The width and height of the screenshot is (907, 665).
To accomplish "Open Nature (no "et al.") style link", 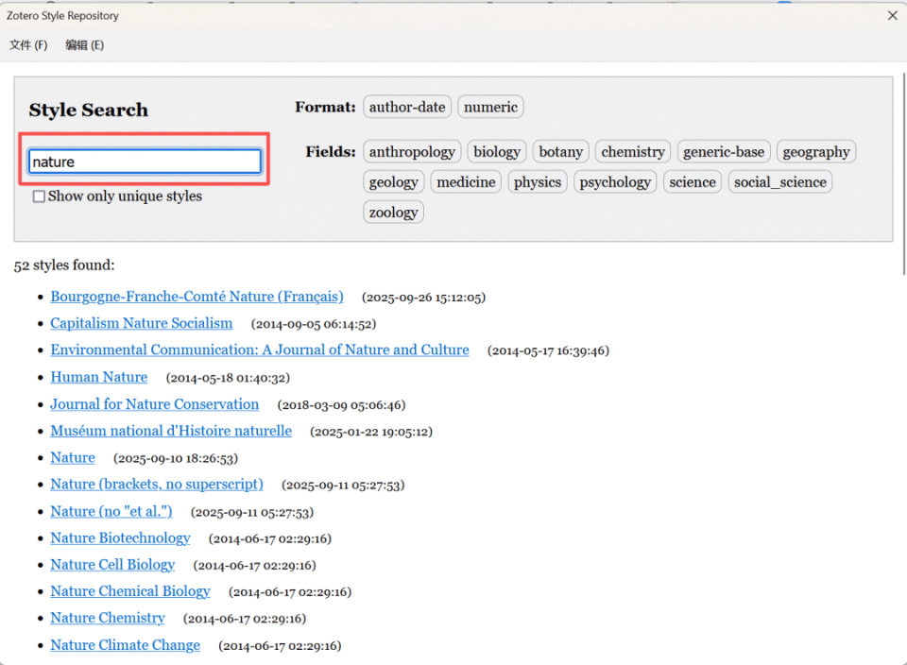I will click(x=111, y=511).
